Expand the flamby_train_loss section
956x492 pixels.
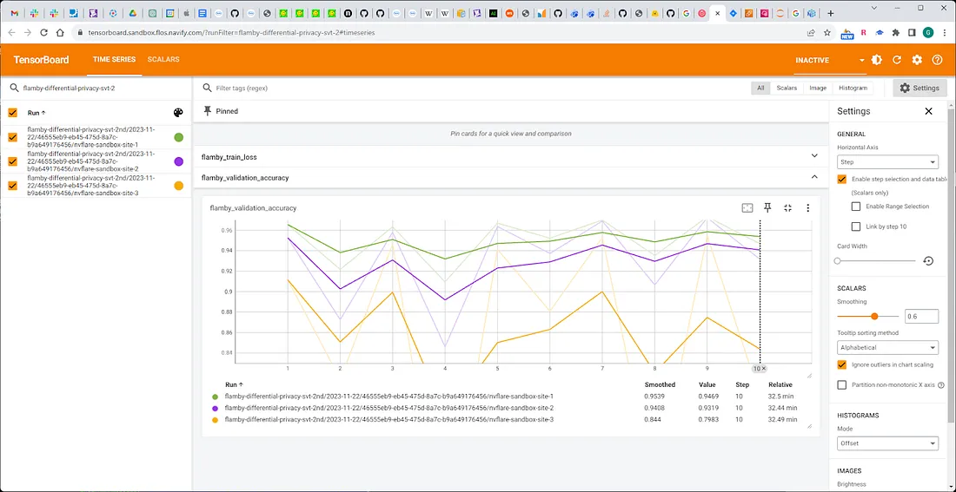511,156
